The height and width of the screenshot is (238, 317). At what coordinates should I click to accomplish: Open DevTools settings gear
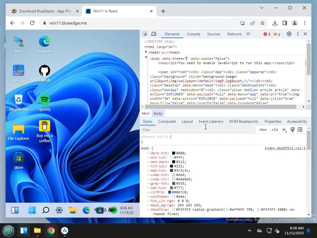coord(289,34)
